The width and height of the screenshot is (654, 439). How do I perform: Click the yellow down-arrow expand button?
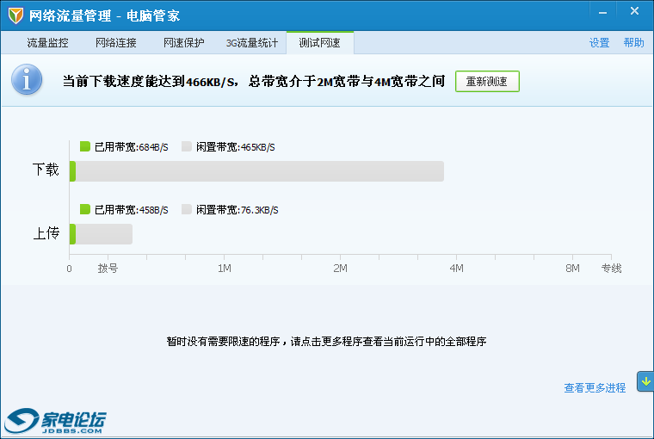[645, 381]
